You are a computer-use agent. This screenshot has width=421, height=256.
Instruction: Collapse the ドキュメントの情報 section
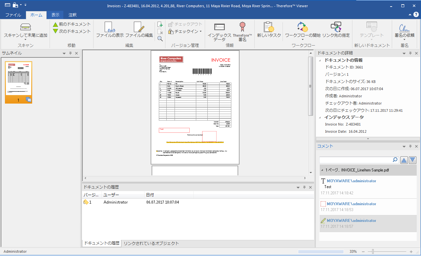(320, 60)
